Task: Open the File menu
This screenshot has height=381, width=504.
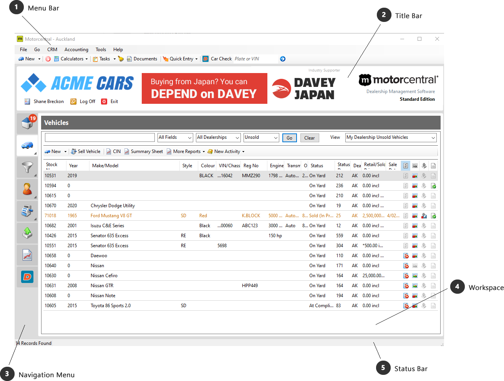Action: [23, 50]
